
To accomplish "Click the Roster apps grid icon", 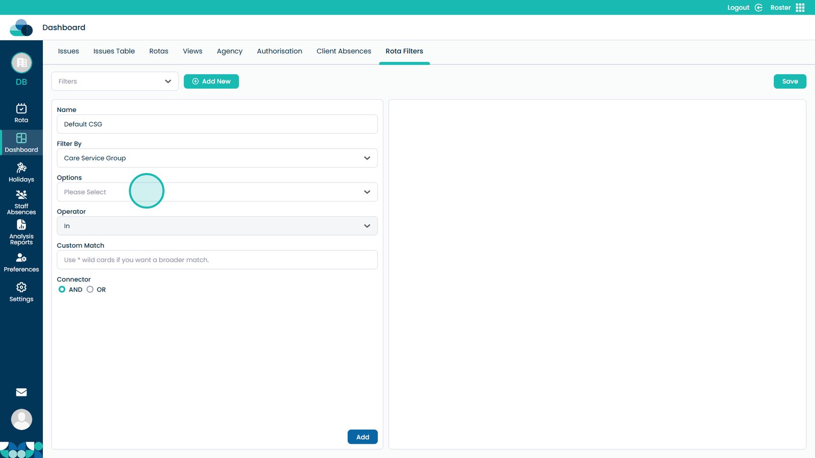I will click(800, 8).
